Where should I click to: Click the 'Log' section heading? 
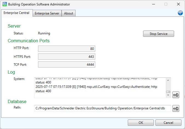pyautogui.click(x=11, y=72)
